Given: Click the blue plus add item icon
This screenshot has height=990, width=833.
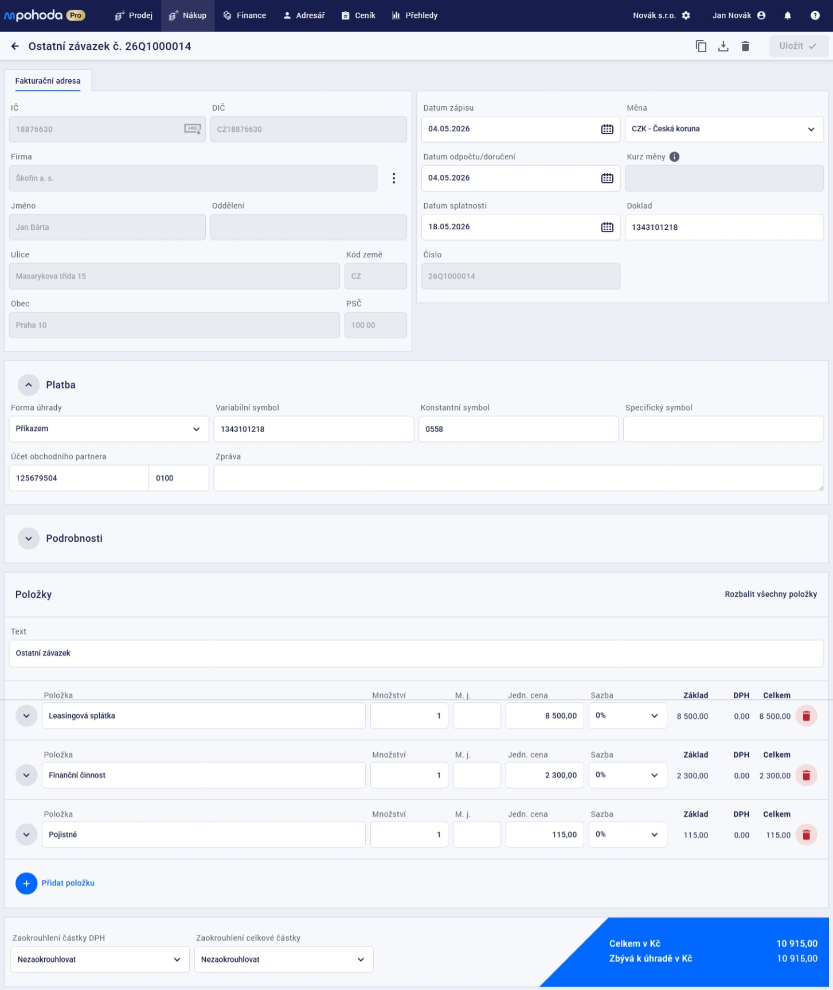Looking at the screenshot, I should 26,883.
